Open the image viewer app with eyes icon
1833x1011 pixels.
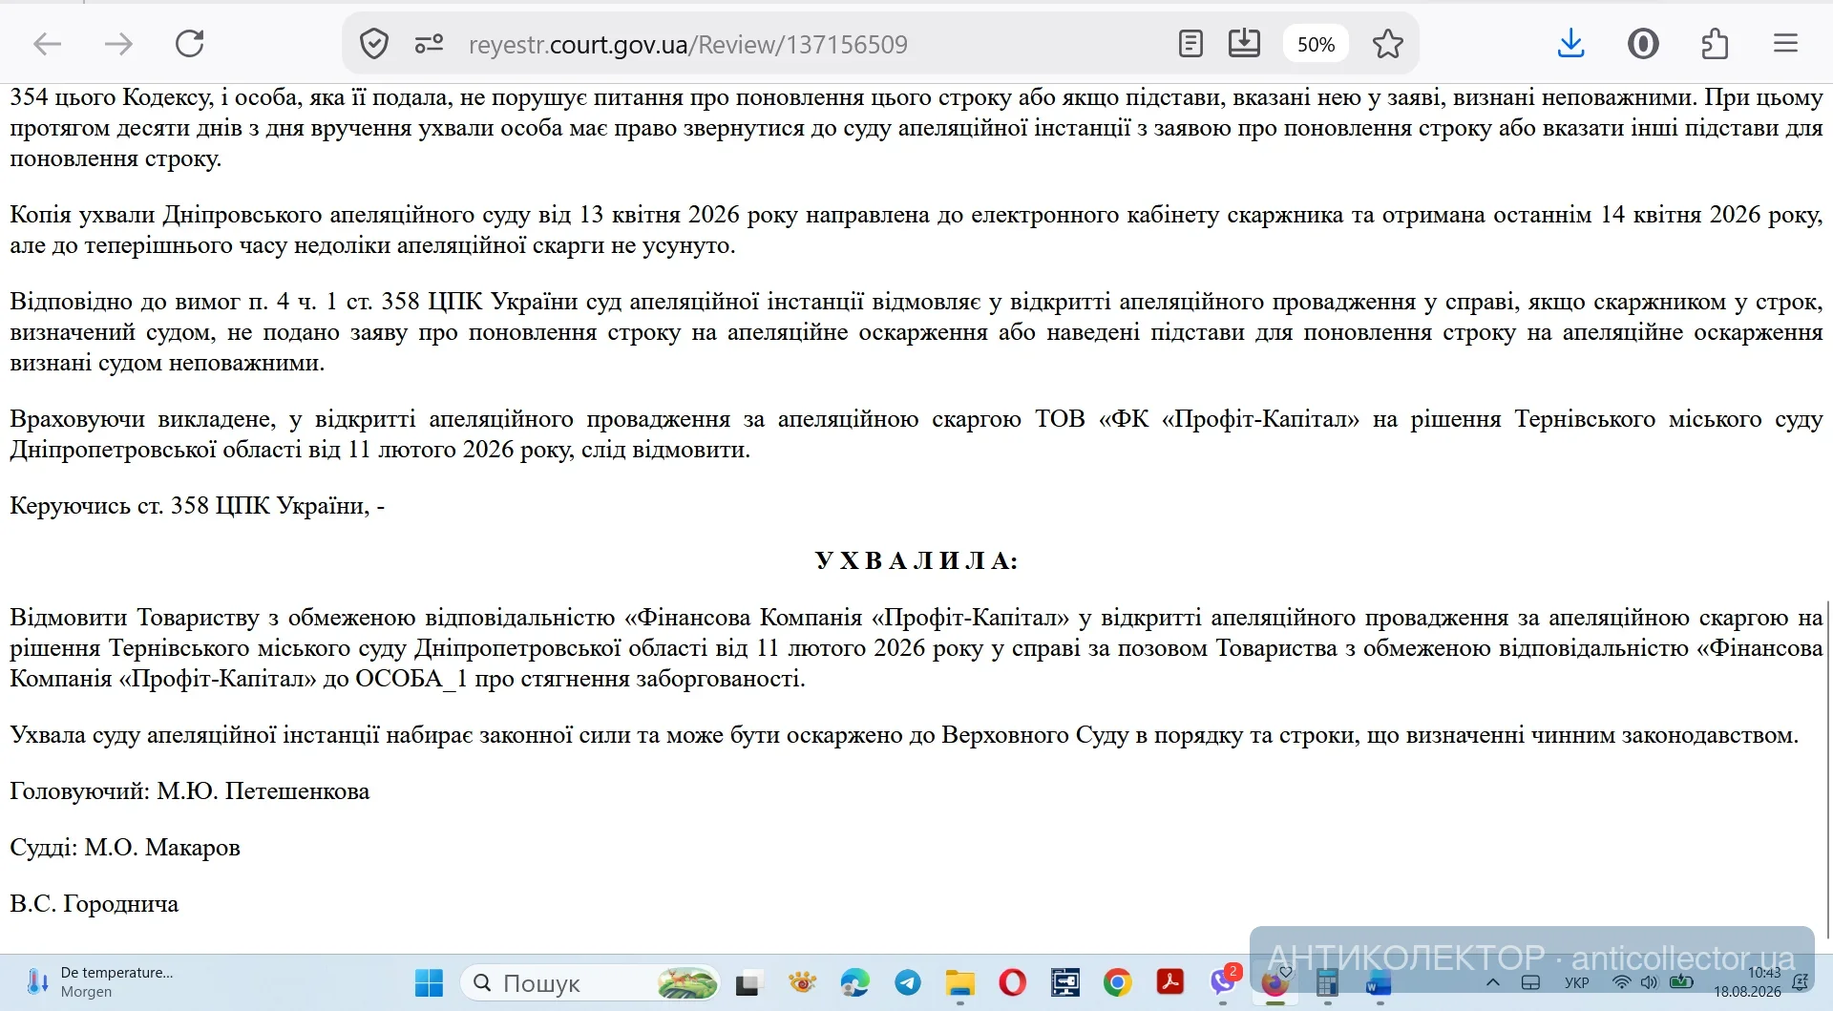coord(802,982)
